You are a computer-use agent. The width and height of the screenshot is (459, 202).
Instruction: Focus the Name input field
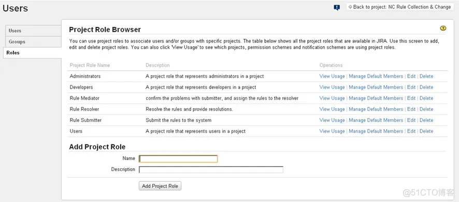pyautogui.click(x=178, y=158)
